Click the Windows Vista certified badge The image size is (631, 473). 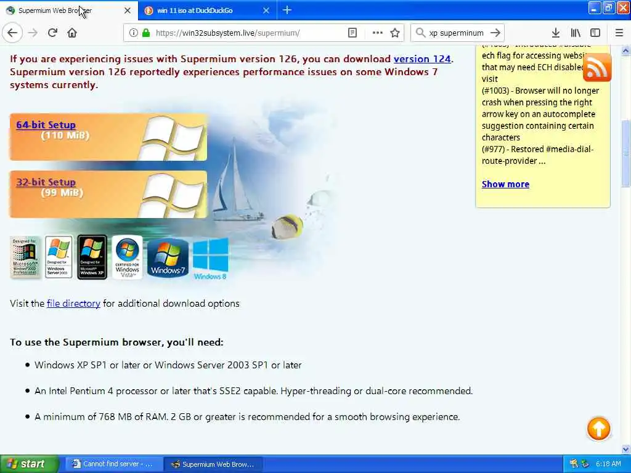click(x=127, y=257)
